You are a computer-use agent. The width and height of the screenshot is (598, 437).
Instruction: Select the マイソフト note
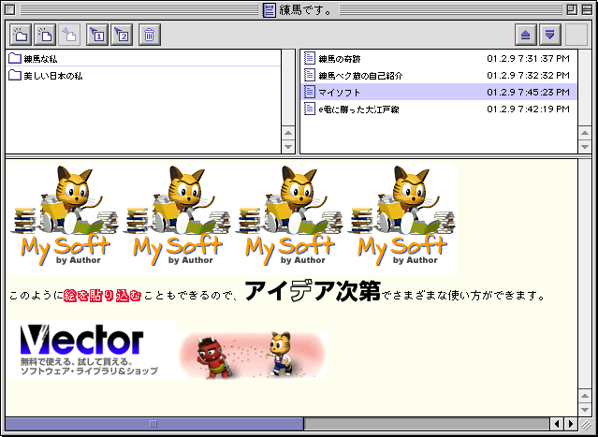coord(439,92)
